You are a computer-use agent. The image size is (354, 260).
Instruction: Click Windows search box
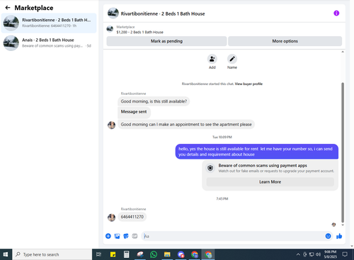[52, 254]
